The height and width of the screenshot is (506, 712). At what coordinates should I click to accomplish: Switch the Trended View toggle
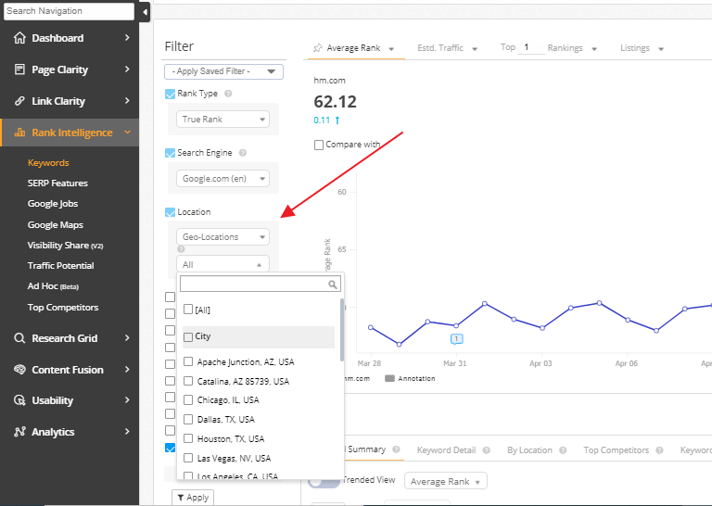[324, 481]
